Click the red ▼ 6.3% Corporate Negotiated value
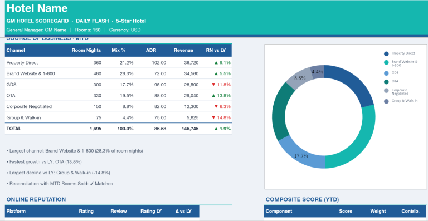The width and height of the screenshot is (428, 221). pyautogui.click(x=222, y=106)
